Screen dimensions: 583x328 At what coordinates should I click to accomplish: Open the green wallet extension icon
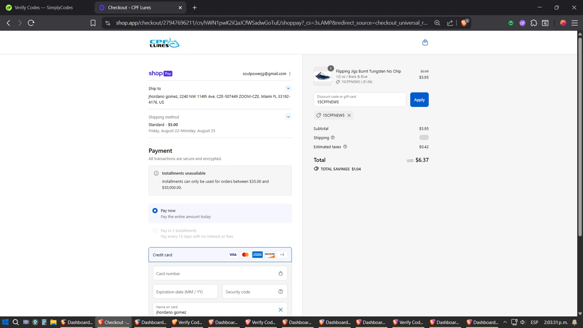pos(511,23)
